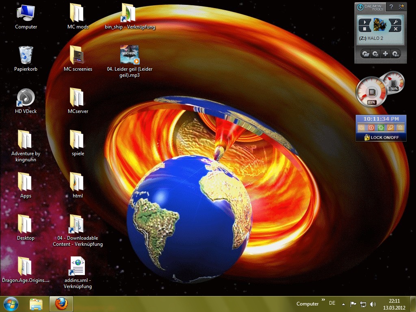Click Firefox in the taskbar
Image resolution: width=416 pixels, height=312 pixels.
pos(61,303)
